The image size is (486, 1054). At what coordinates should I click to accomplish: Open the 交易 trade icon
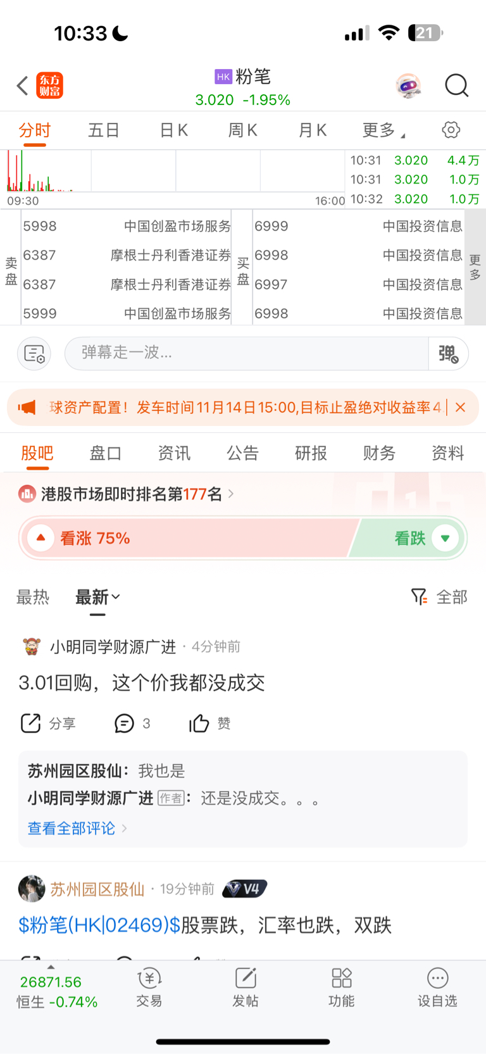(149, 988)
